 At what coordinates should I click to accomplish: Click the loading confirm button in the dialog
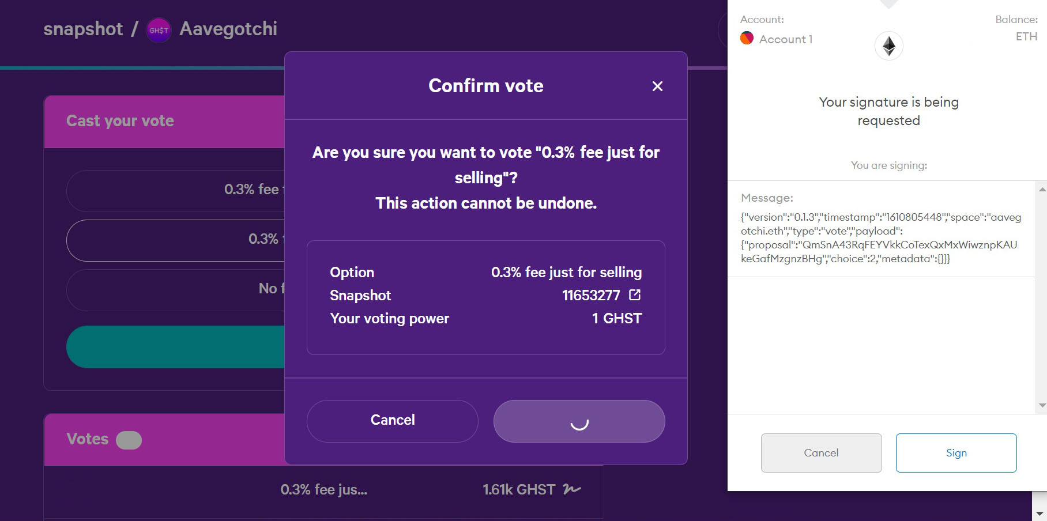click(x=579, y=421)
